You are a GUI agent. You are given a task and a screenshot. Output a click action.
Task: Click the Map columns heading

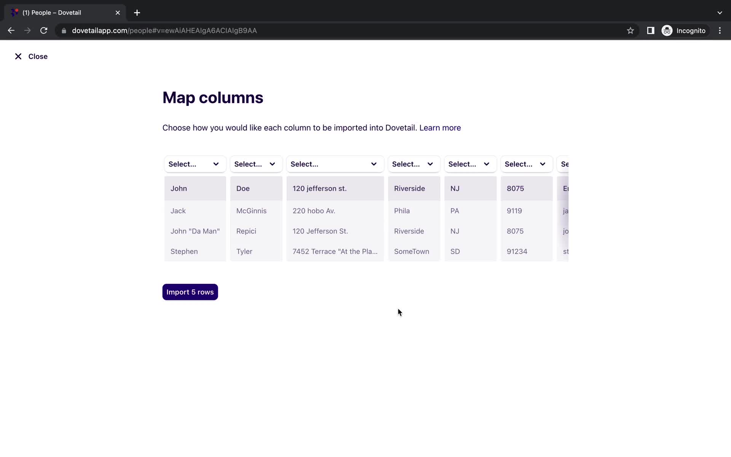coord(213,98)
